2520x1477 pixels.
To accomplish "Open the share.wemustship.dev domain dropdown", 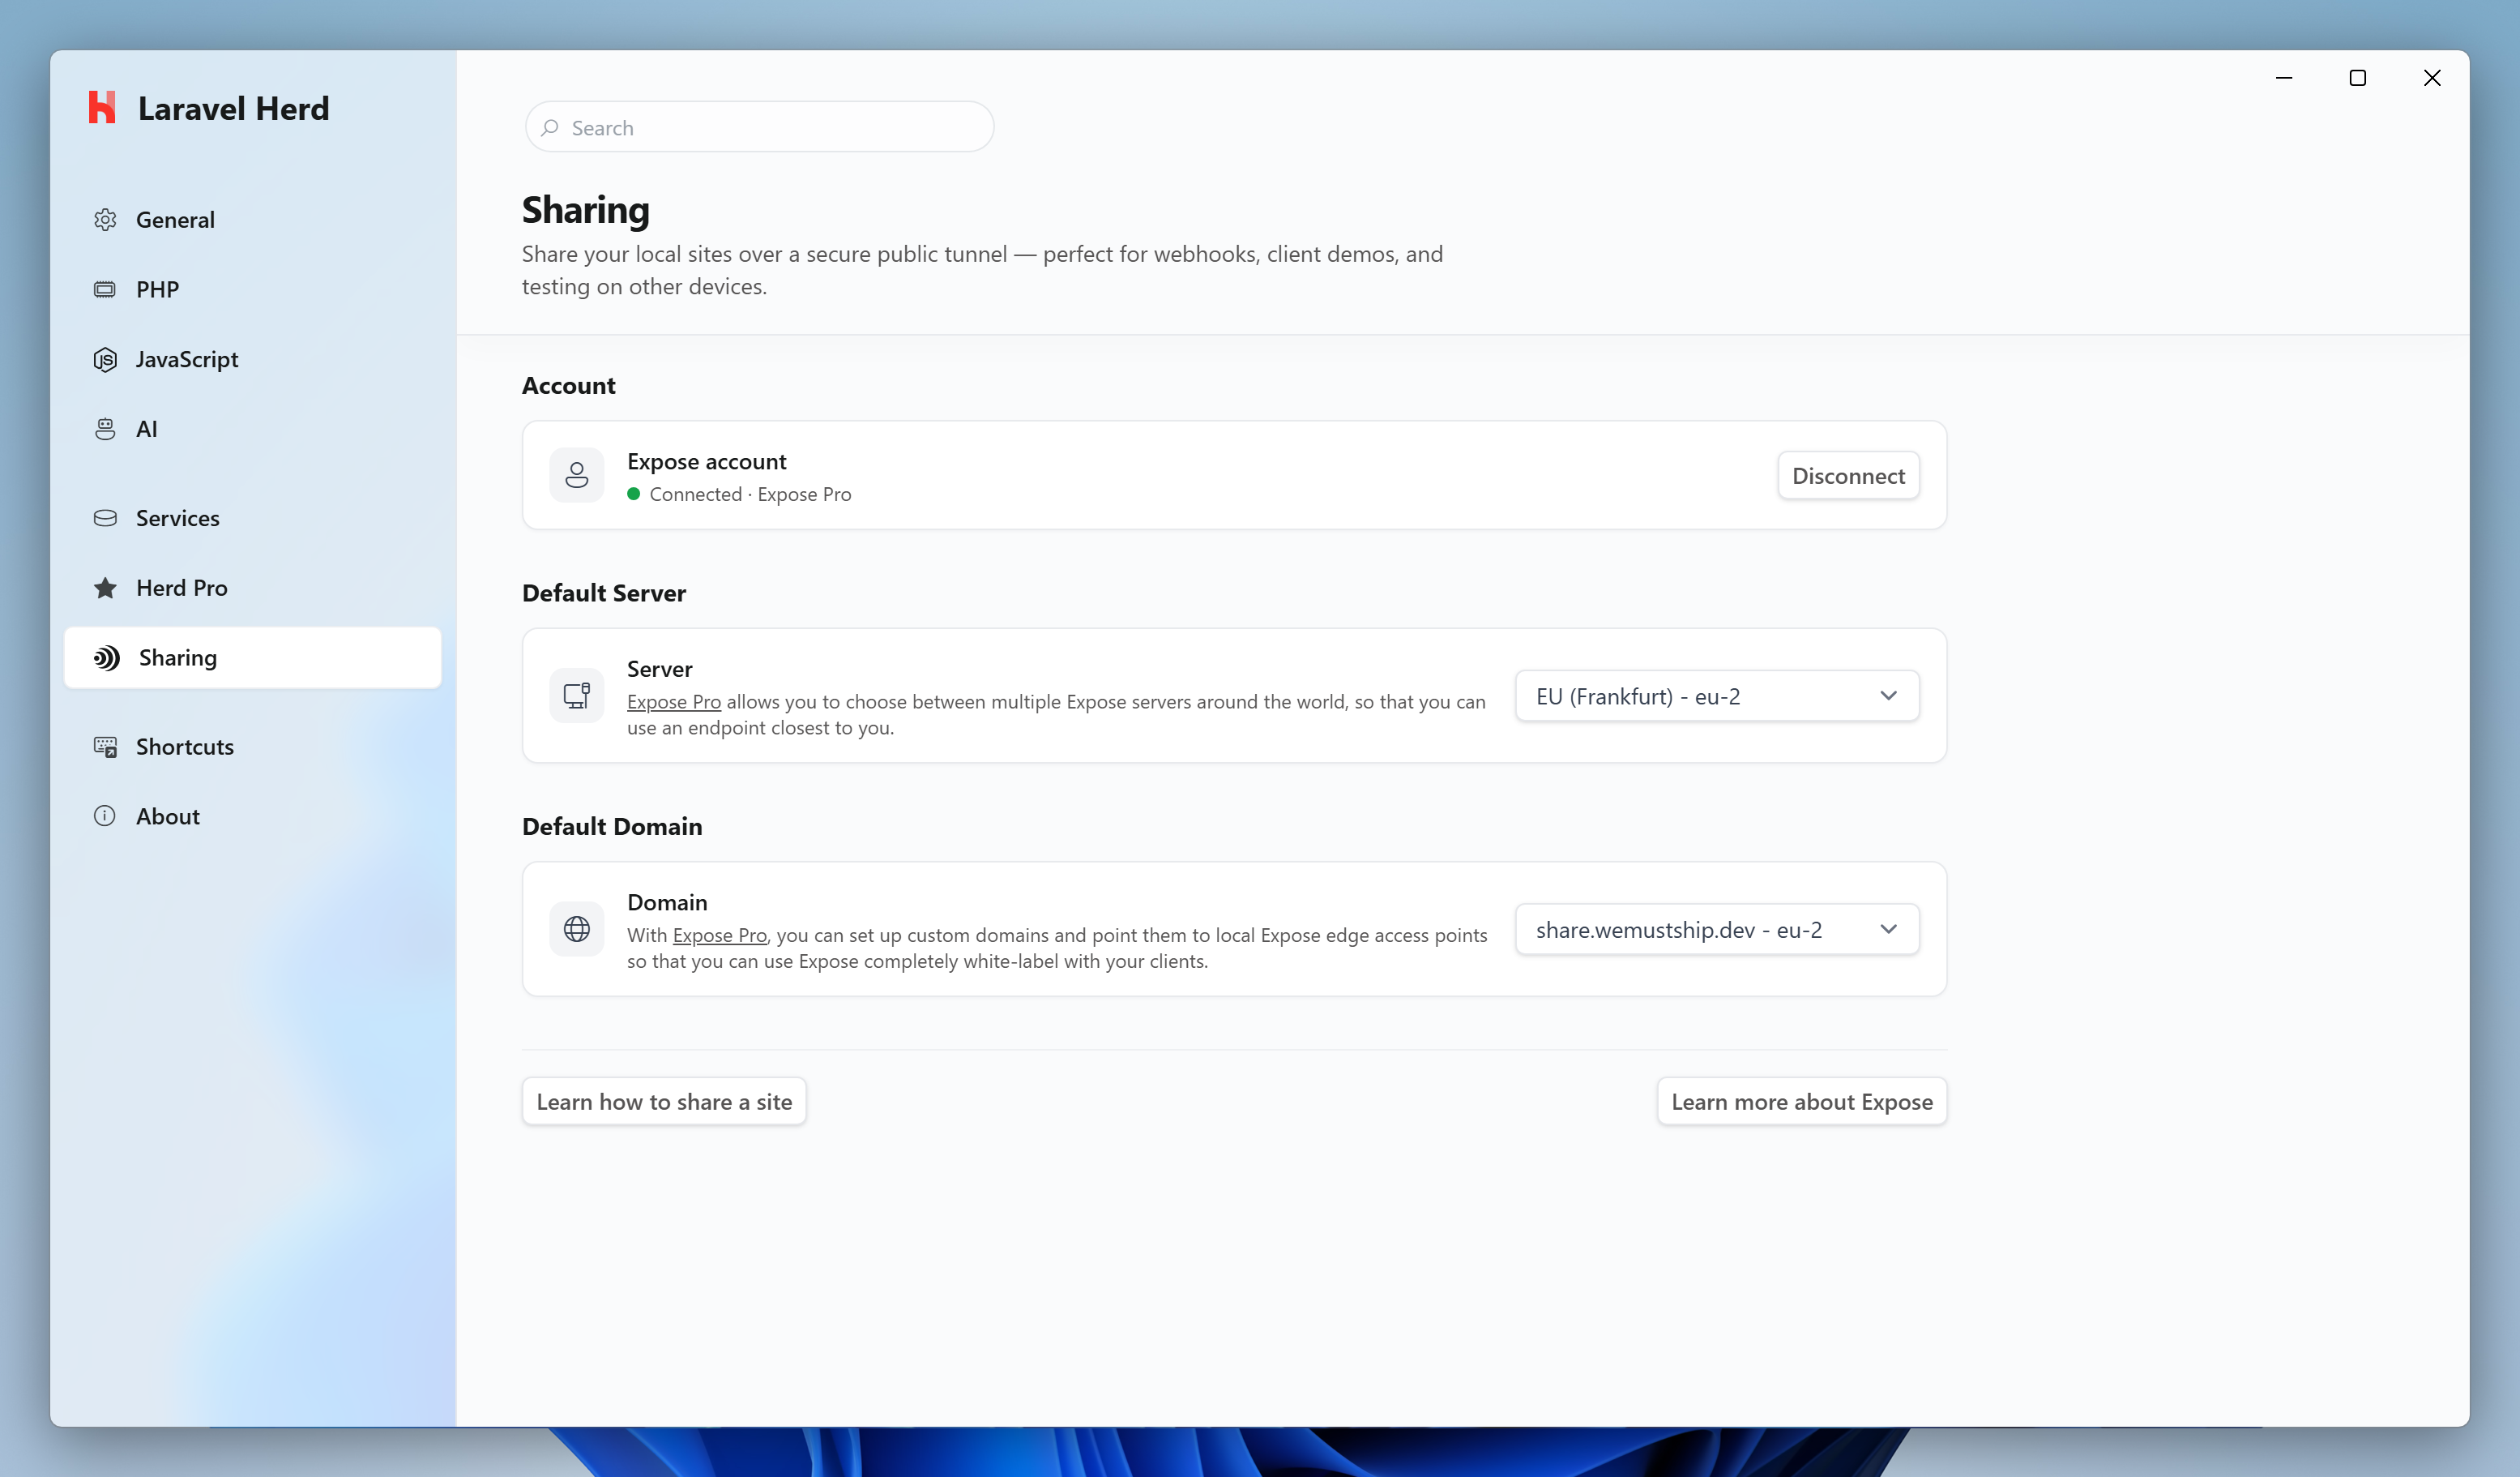I will (x=1717, y=929).
